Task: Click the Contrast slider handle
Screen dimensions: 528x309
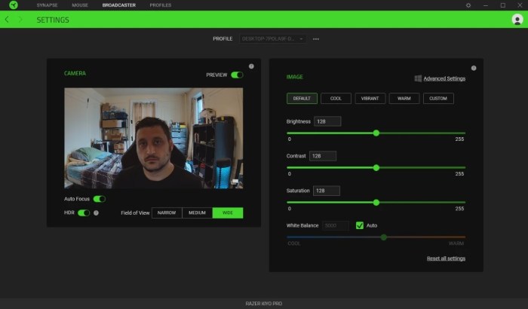Action: coord(376,167)
